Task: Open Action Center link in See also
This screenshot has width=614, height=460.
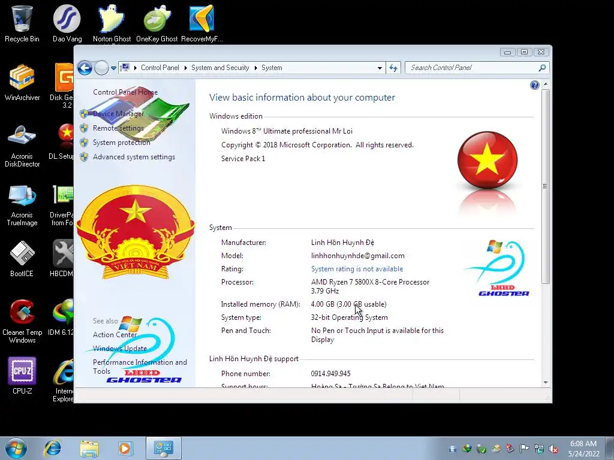Action: pyautogui.click(x=115, y=334)
